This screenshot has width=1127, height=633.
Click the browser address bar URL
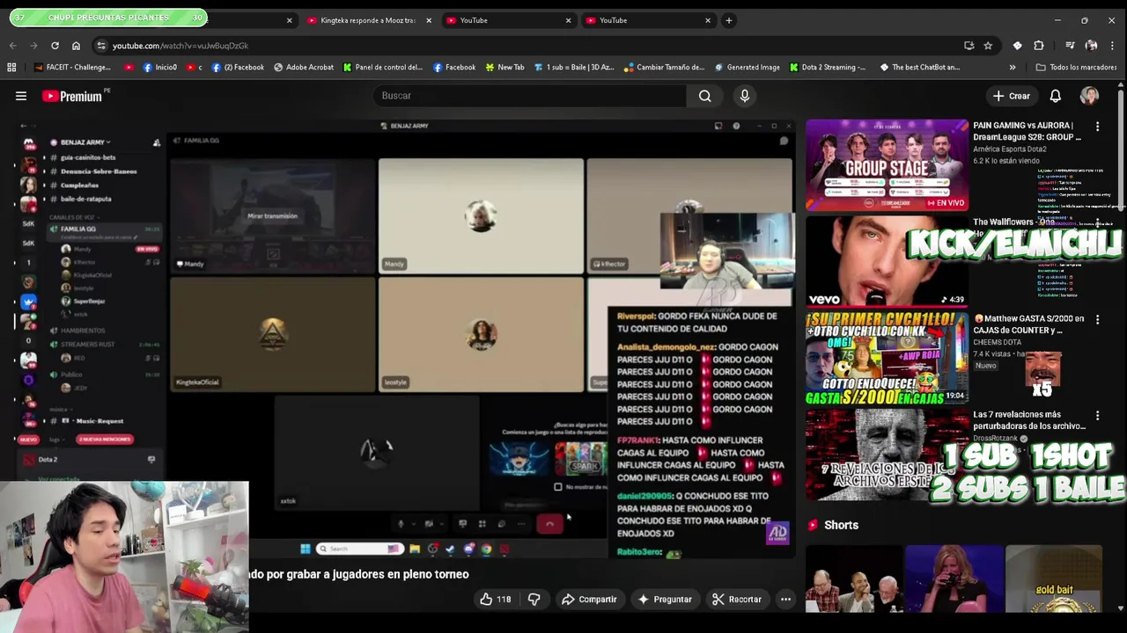coord(180,46)
